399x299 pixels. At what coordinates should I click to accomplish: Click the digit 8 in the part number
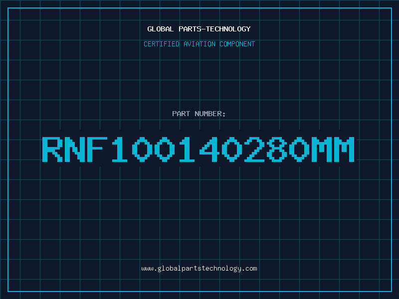(x=277, y=149)
